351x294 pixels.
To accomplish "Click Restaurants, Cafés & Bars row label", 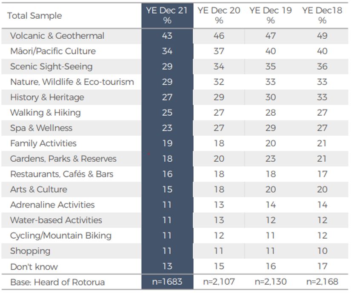I will pos(62,174).
